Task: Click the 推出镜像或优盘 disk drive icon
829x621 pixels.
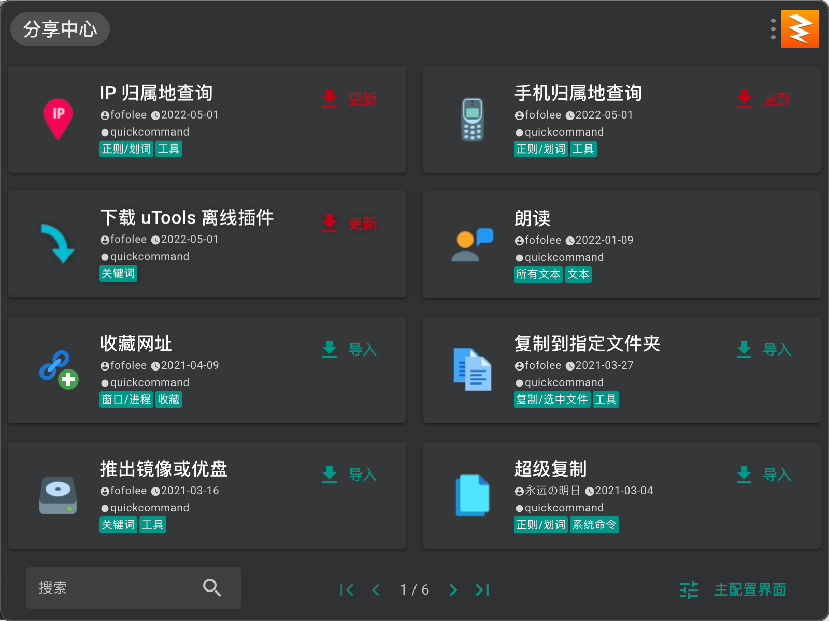Action: 58,495
